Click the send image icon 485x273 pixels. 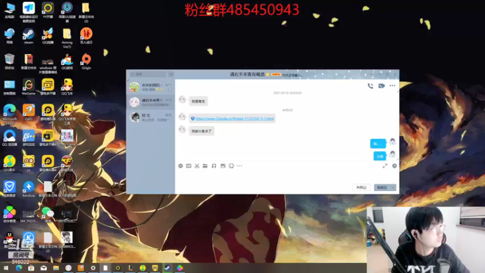pos(222,166)
